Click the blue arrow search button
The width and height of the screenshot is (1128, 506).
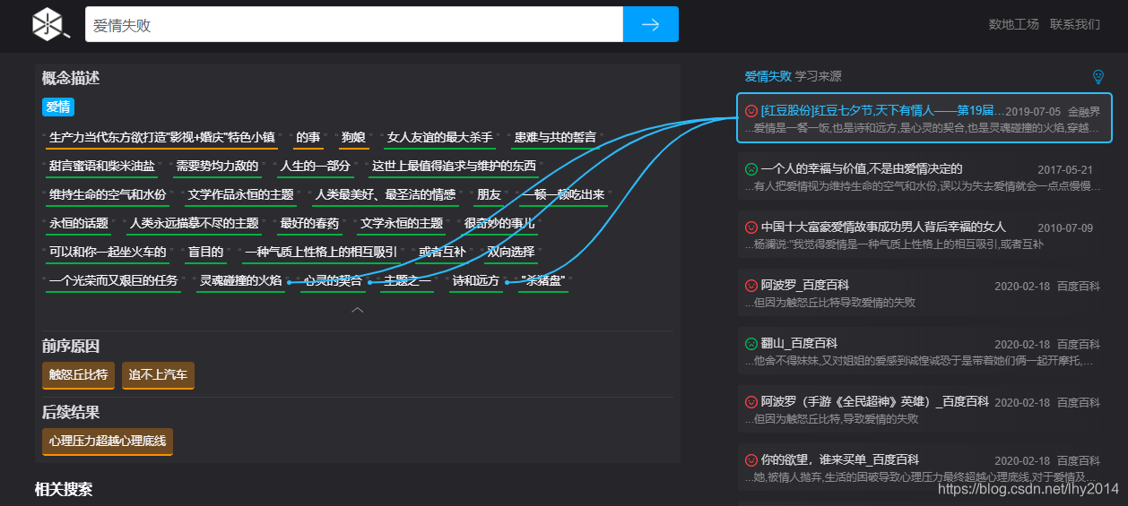tap(651, 24)
